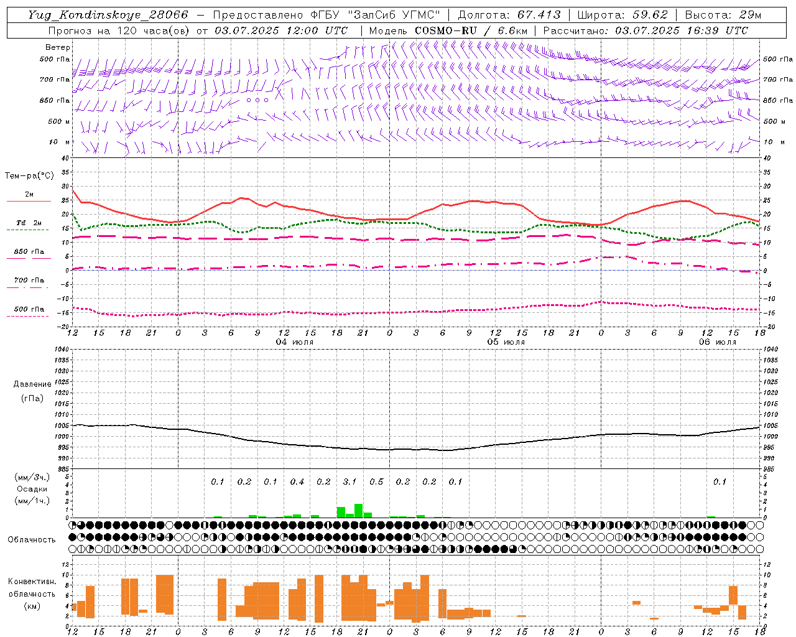Click the "05 июля" date label
The image size is (796, 637).
506,342
